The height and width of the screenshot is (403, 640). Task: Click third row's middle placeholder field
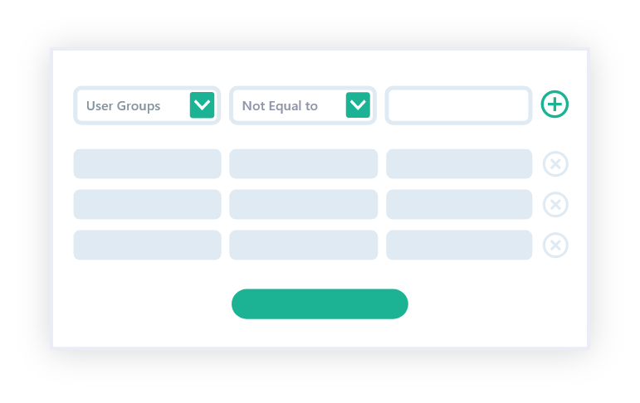pyautogui.click(x=303, y=245)
